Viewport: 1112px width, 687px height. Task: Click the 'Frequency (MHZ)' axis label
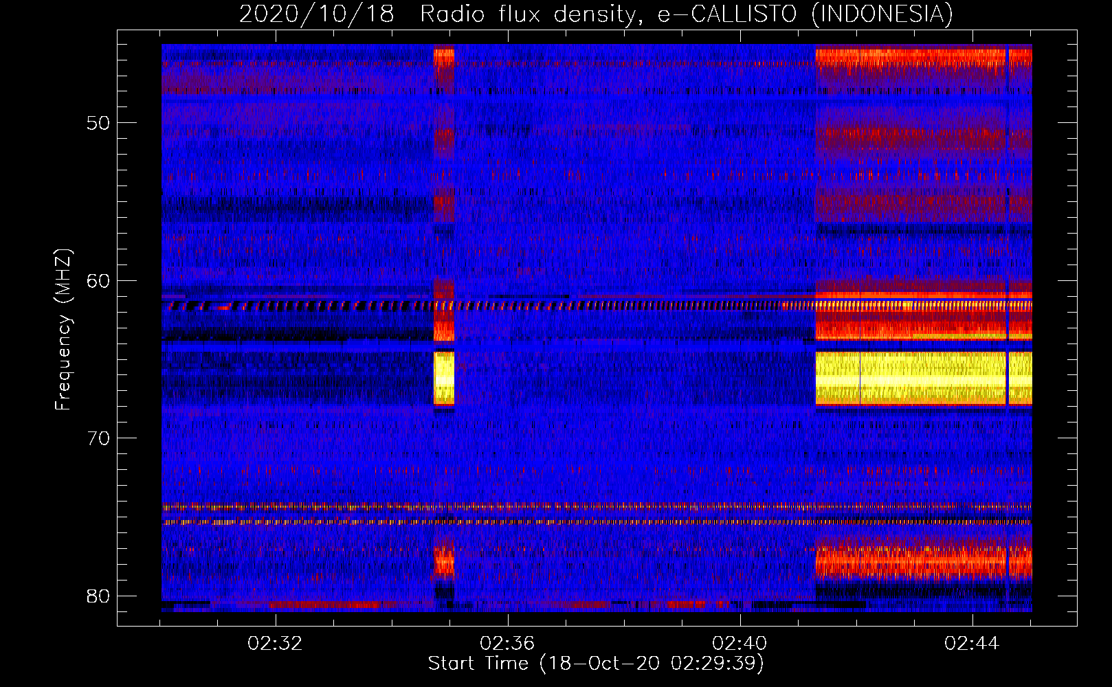[x=63, y=330]
